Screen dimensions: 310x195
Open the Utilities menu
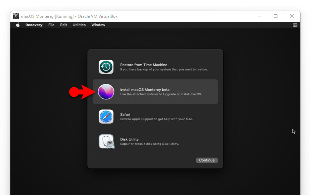pyautogui.click(x=79, y=25)
